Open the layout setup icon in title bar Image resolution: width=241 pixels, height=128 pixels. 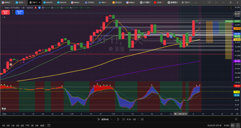pos(209,2)
